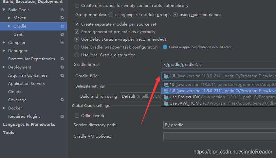The image size is (276, 158).
Task: Enable Offline work checkbox
Action: pos(77,115)
